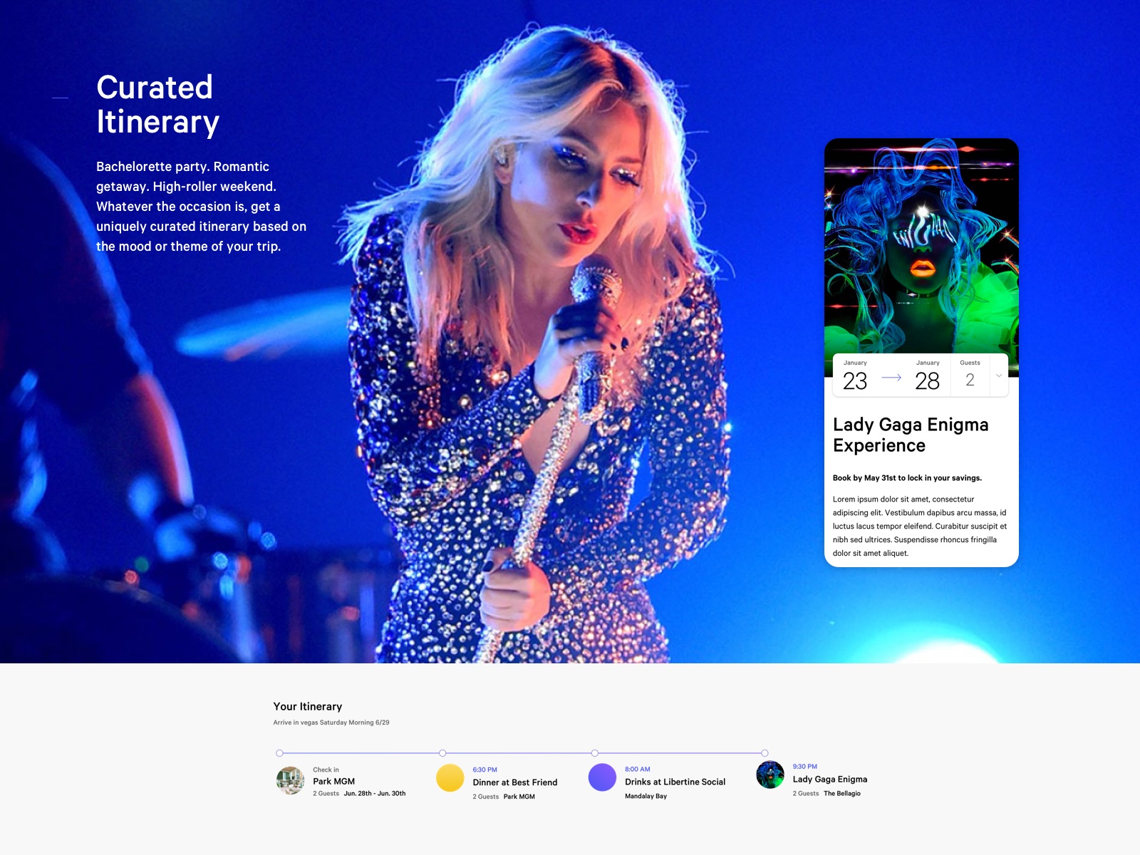Click the arrow between the January dates
The width and height of the screenshot is (1140, 855).
[891, 378]
